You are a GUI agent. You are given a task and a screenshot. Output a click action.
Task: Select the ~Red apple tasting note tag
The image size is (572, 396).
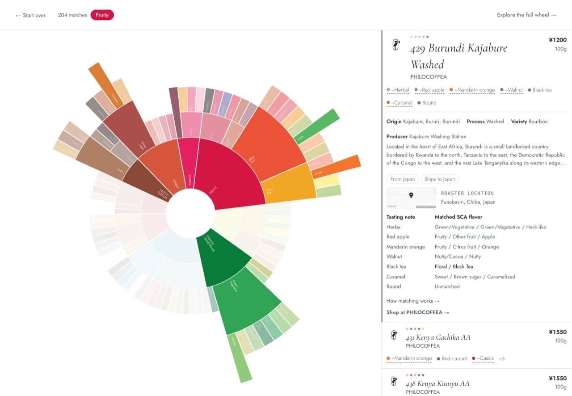429,90
